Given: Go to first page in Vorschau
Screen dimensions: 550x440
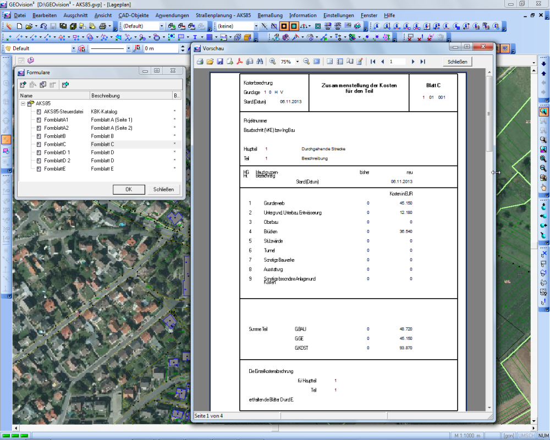Looking at the screenshot, I should 373,62.
